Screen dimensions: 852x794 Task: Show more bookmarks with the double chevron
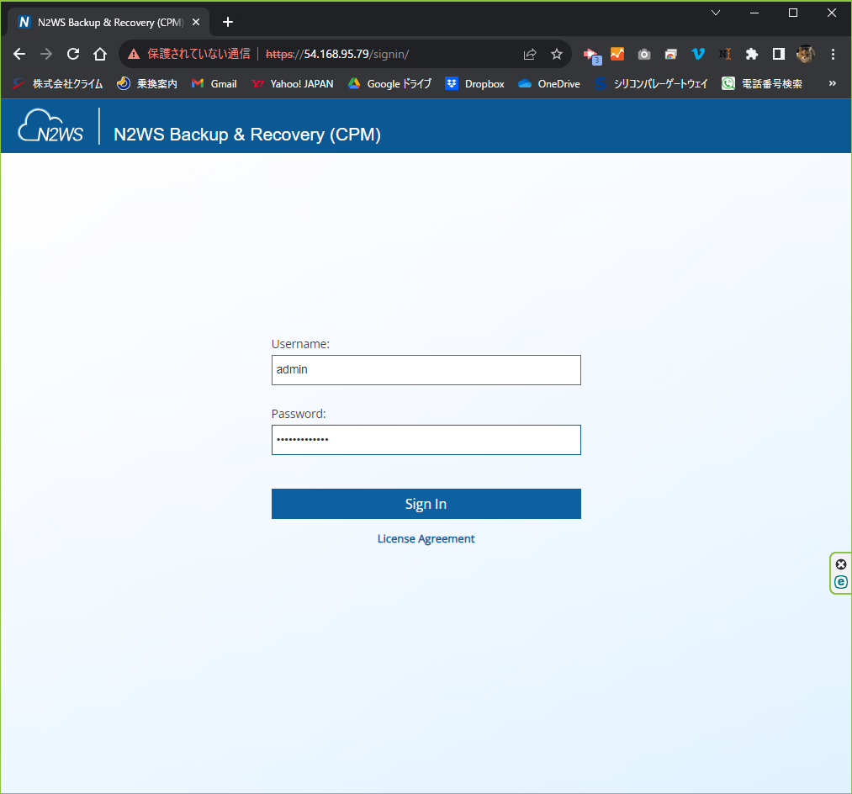pyautogui.click(x=833, y=84)
